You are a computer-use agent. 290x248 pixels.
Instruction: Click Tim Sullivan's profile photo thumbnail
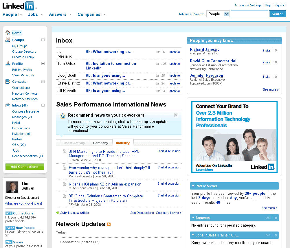(12, 187)
